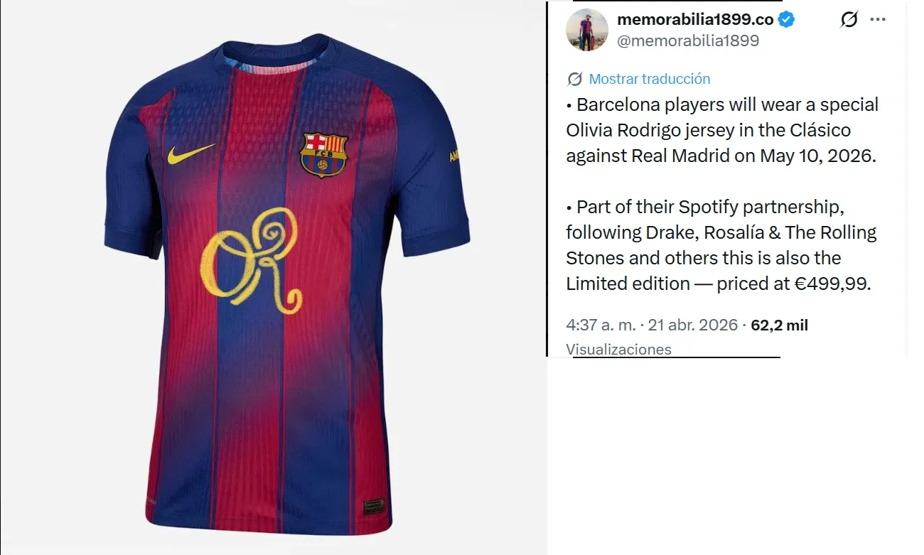Open the @memorabilia1899 handle link
This screenshot has width=924, height=555.
[x=688, y=41]
